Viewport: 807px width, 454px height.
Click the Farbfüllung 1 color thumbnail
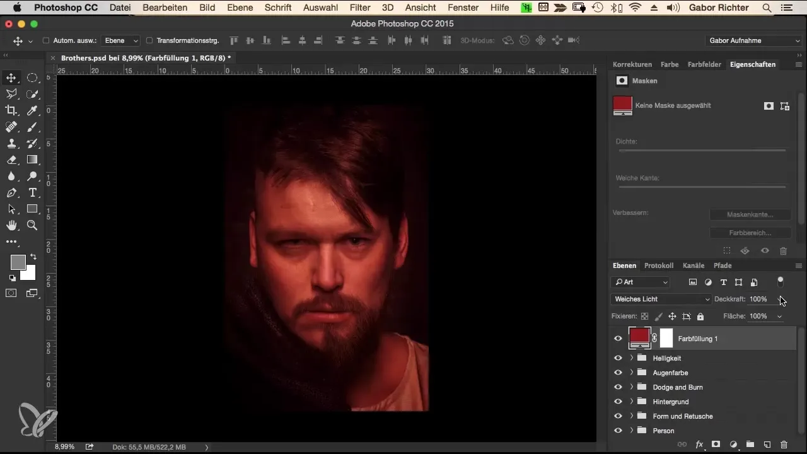click(x=640, y=337)
